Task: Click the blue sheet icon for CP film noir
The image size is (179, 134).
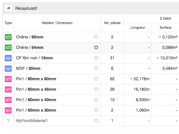Action: point(8,58)
